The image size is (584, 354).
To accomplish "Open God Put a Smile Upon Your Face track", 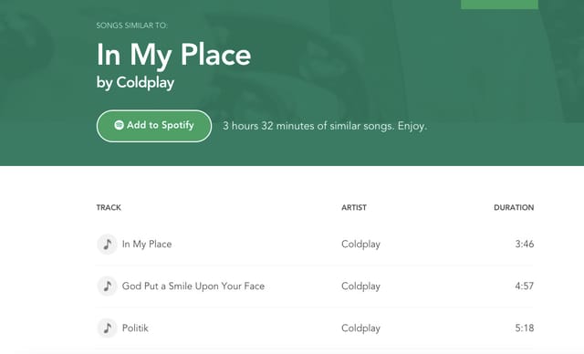I will [193, 286].
